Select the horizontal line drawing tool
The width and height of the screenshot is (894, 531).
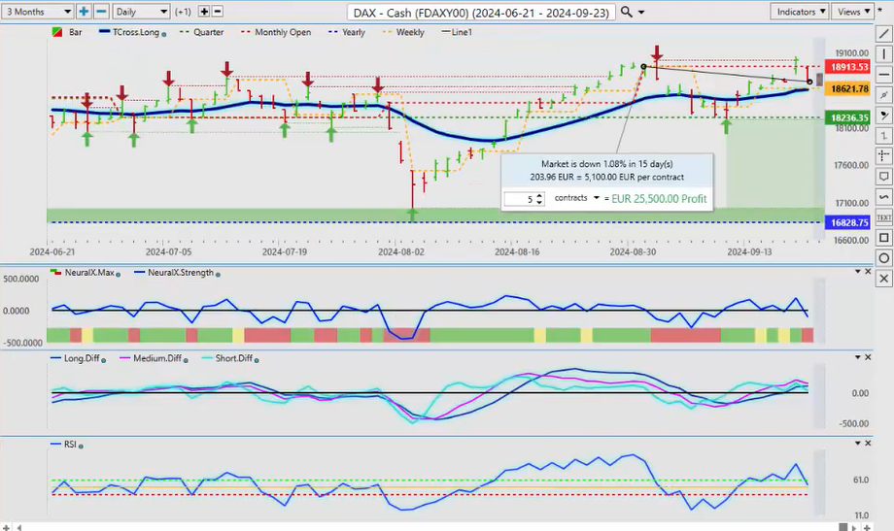tap(883, 75)
